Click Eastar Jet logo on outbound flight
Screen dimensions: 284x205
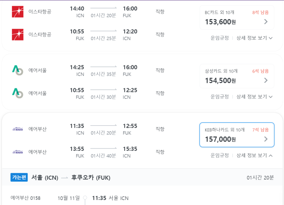[18, 12]
